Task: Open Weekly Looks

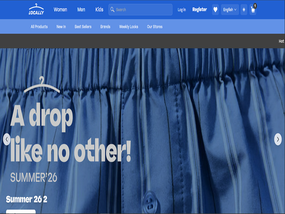Action: (x=129, y=27)
